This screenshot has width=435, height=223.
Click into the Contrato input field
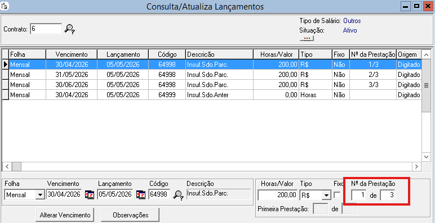[x=46, y=29]
